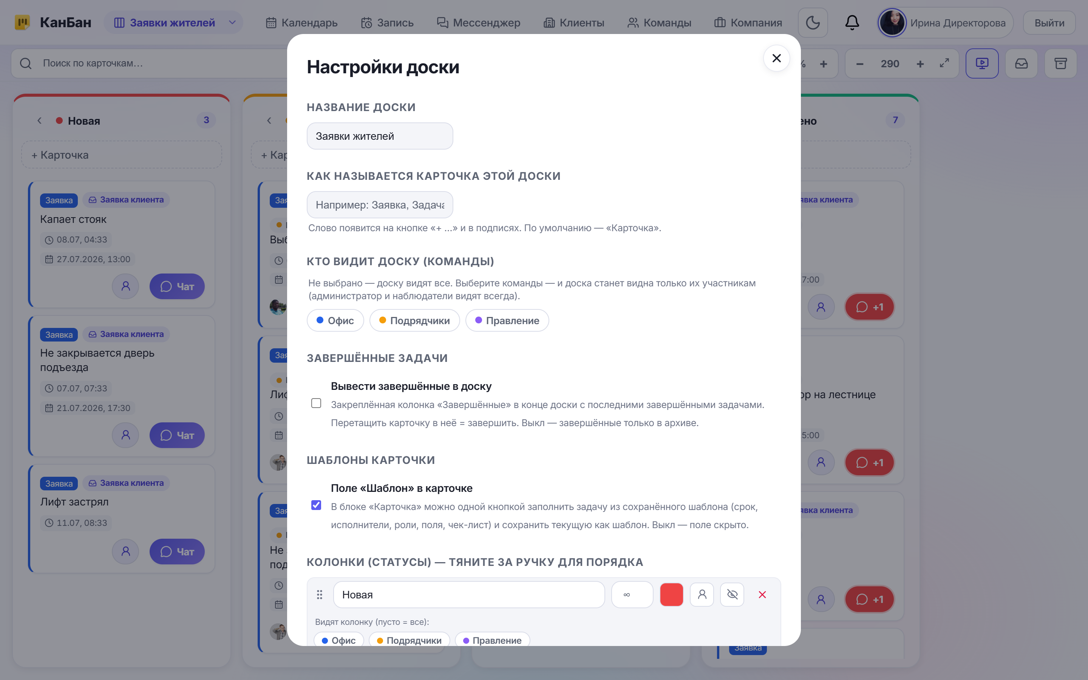Collapse the Новая column with chevron
Viewport: 1088px width, 680px height.
click(x=40, y=121)
